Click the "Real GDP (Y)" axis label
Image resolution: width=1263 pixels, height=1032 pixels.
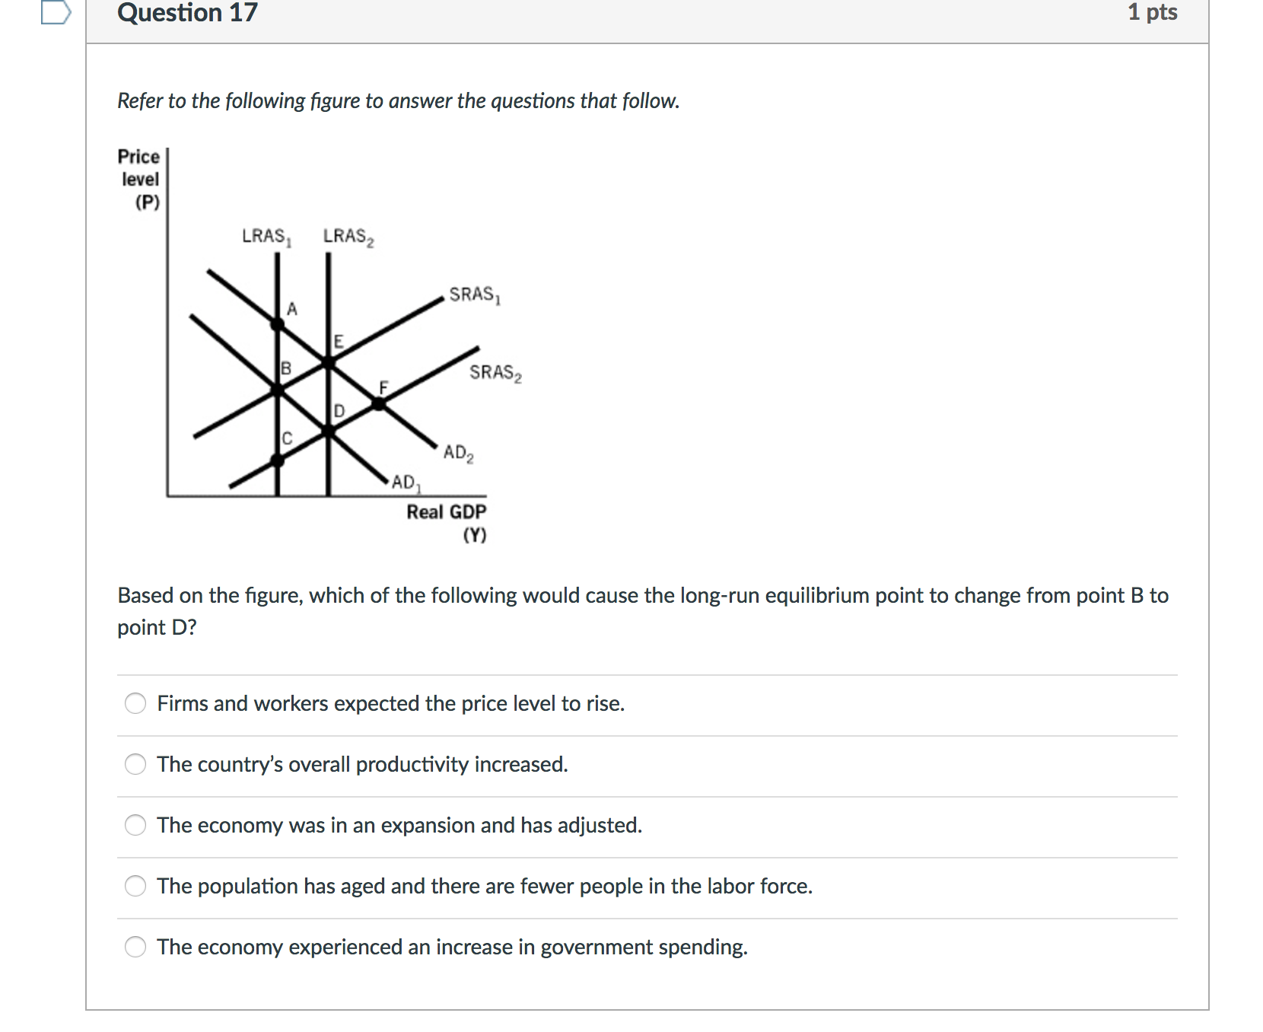(x=447, y=522)
